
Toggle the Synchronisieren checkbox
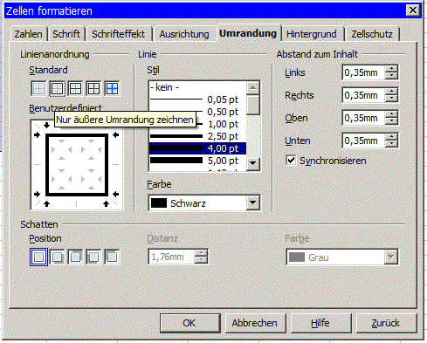(x=291, y=161)
